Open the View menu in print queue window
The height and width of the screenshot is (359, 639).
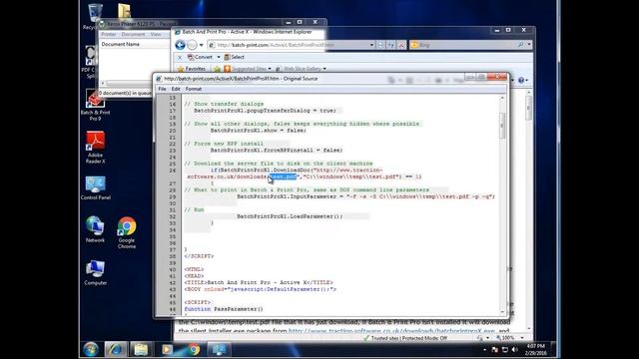click(x=156, y=34)
